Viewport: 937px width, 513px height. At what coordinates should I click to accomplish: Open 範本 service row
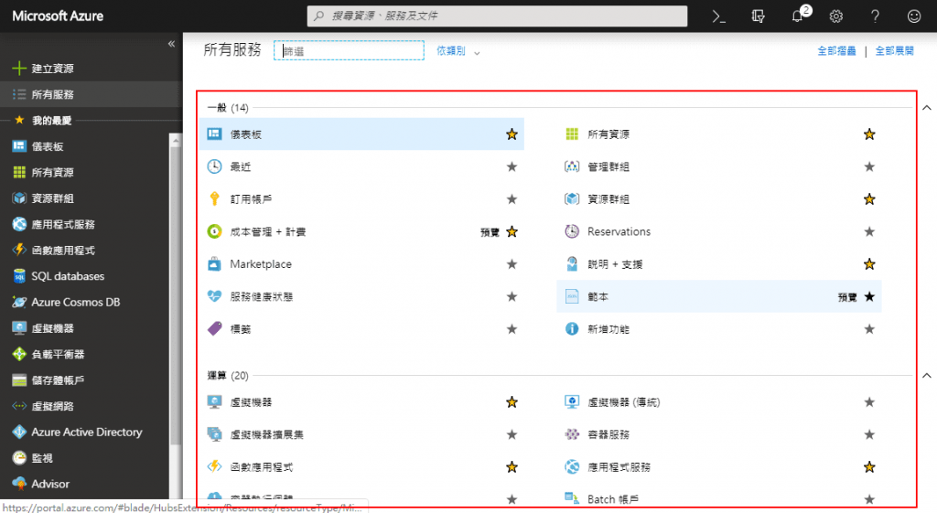719,297
